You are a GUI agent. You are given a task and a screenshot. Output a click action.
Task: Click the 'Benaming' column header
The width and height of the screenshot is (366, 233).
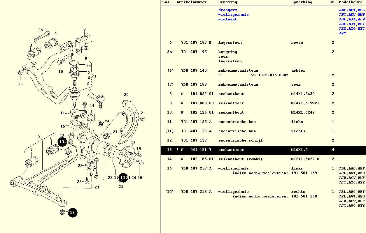pyautogui.click(x=228, y=2)
